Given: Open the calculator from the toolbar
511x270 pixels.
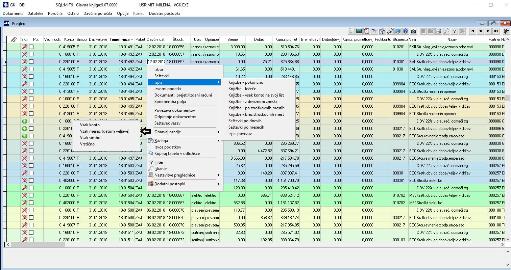Looking at the screenshot, I should pos(359,31).
